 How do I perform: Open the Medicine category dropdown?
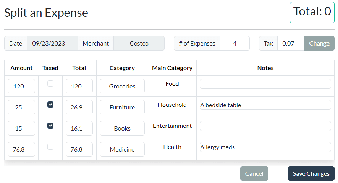coord(122,149)
